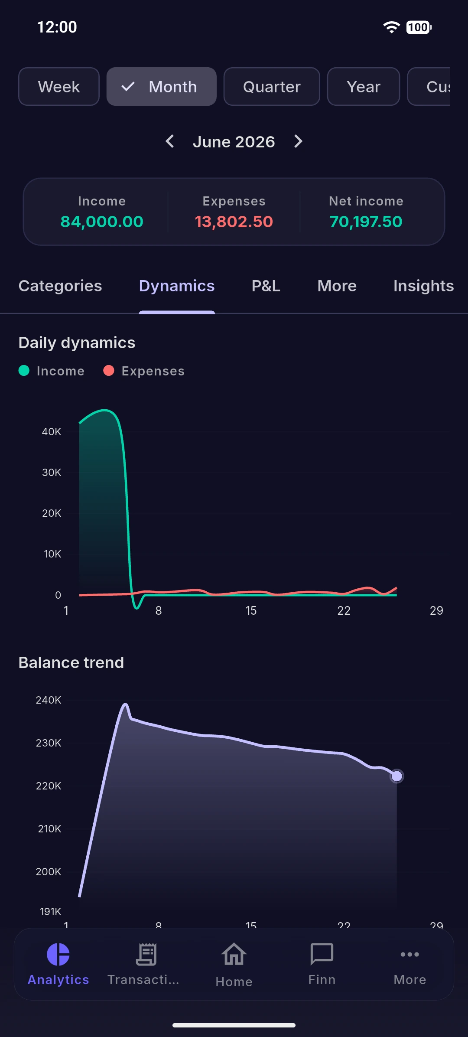The image size is (468, 1037).
Task: Open the Finn chat bubble icon
Action: click(322, 954)
